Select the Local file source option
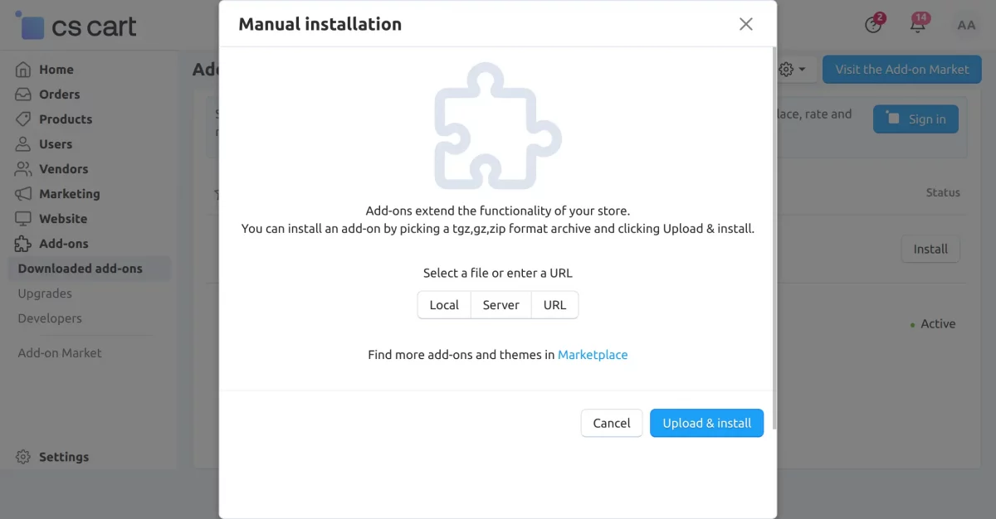This screenshot has width=996, height=519. (x=444, y=304)
